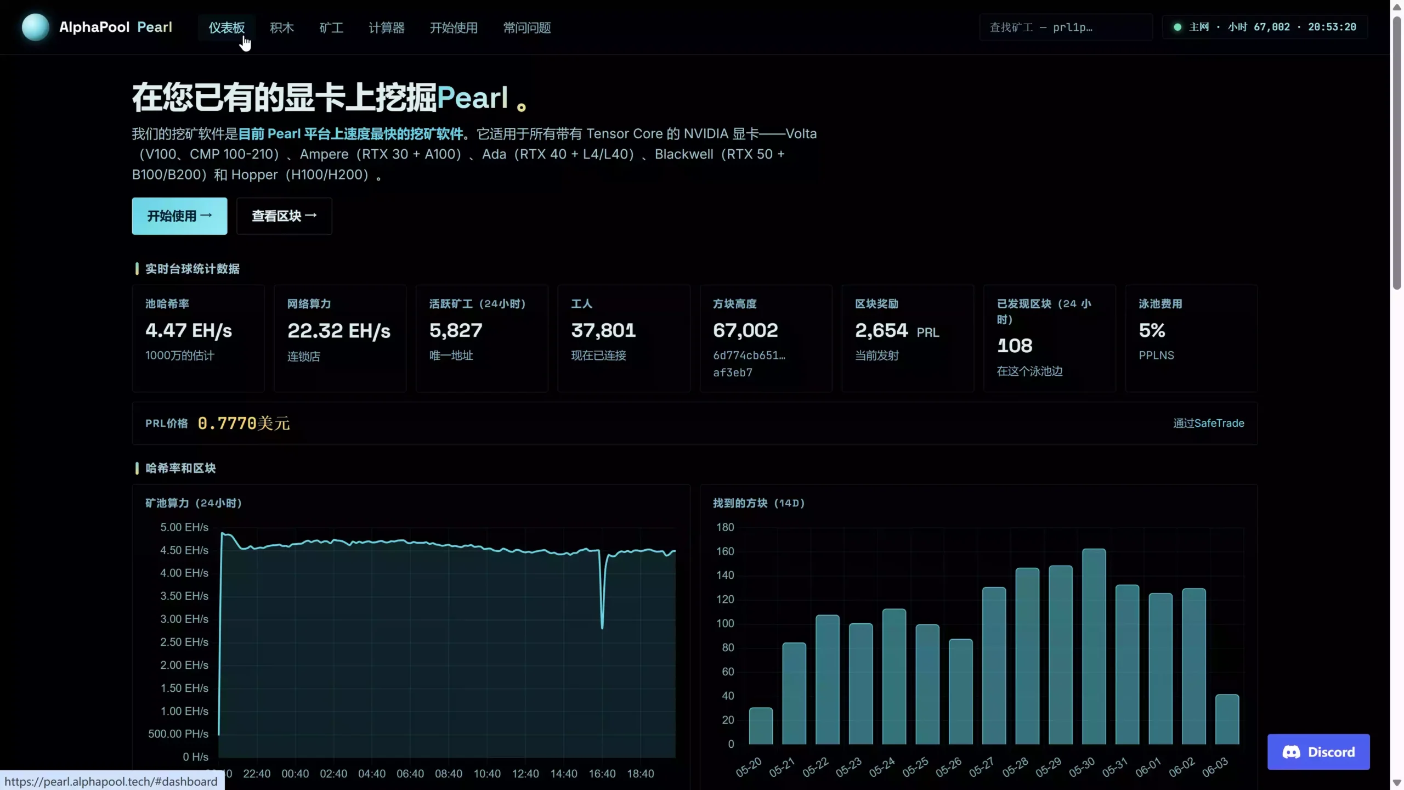1404x790 pixels.
Task: Open the 计算器 calculator page
Action: [x=387, y=27]
